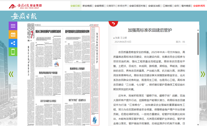Open the 安徽商报 newspaper tab

tap(99, 6)
